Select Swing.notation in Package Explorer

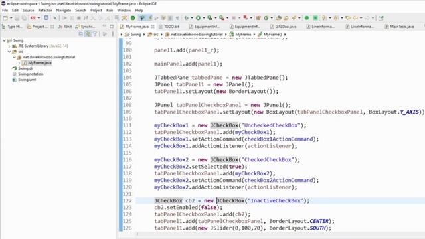coord(28,74)
